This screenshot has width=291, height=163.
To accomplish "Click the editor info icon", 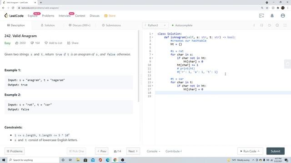I will (x=254, y=25).
